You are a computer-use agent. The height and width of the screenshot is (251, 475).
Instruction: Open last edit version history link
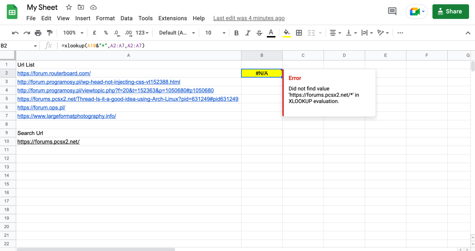[x=249, y=18]
